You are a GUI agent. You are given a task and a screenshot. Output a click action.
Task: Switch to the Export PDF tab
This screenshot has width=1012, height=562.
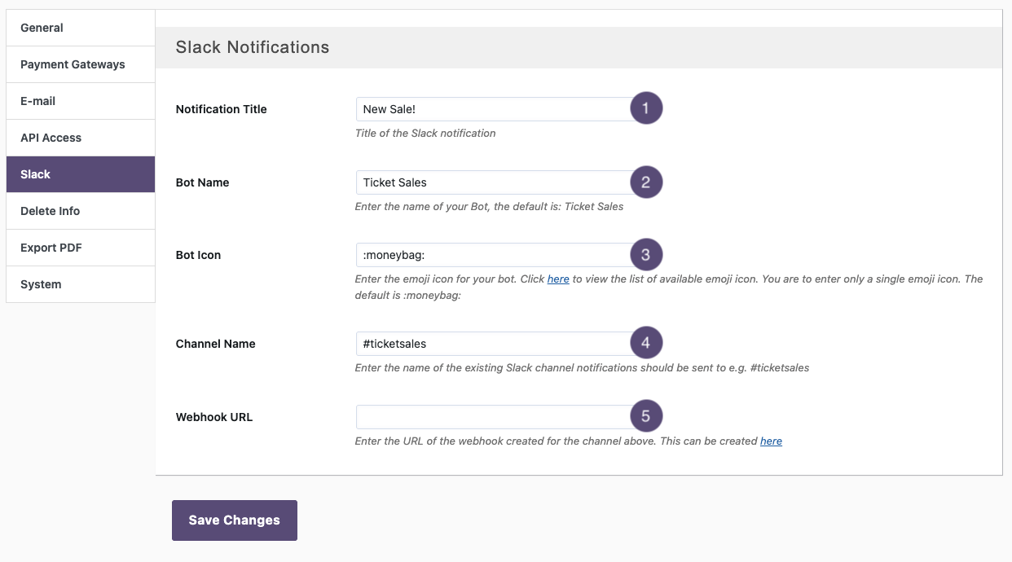click(80, 248)
